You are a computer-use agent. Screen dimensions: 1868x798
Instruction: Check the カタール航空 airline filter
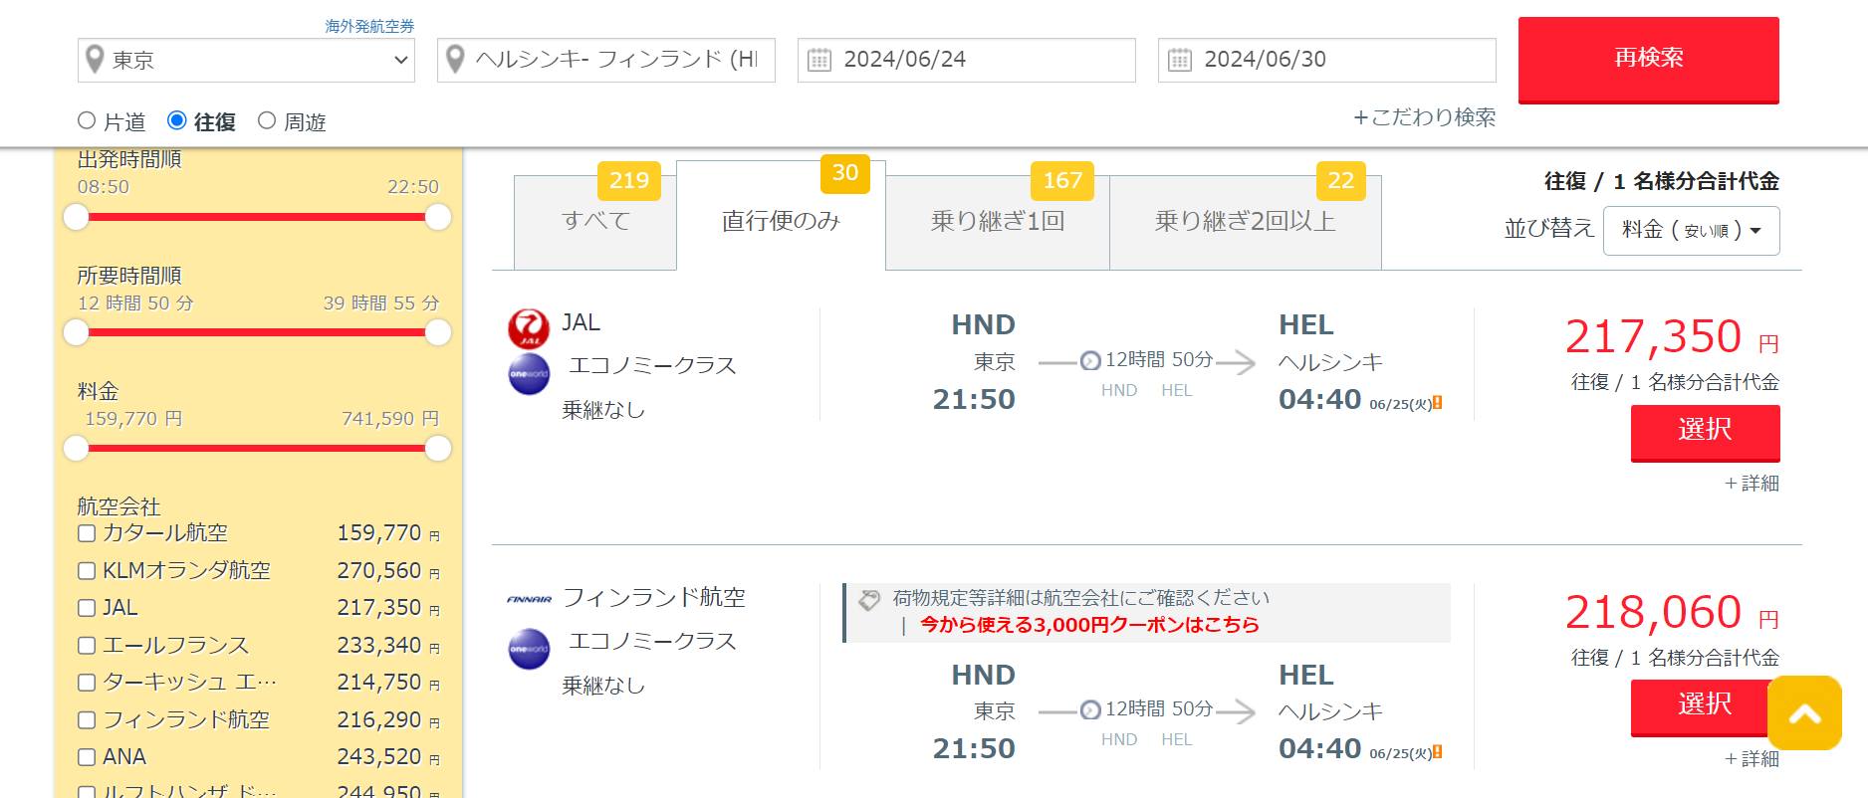(87, 533)
